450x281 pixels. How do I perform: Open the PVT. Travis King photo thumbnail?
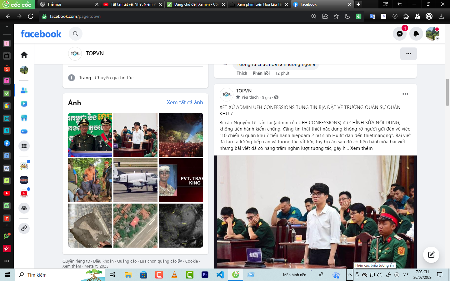[181, 180]
